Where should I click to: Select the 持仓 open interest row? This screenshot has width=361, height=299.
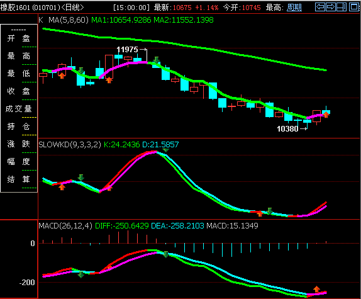pos(19,127)
